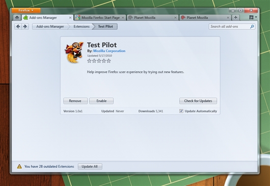Click the Home icon tab
The width and height of the screenshot is (270, 186).
(x=17, y=18)
